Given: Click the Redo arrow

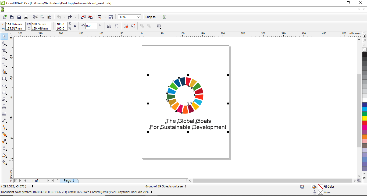Looking at the screenshot, I should pyautogui.click(x=70, y=17).
